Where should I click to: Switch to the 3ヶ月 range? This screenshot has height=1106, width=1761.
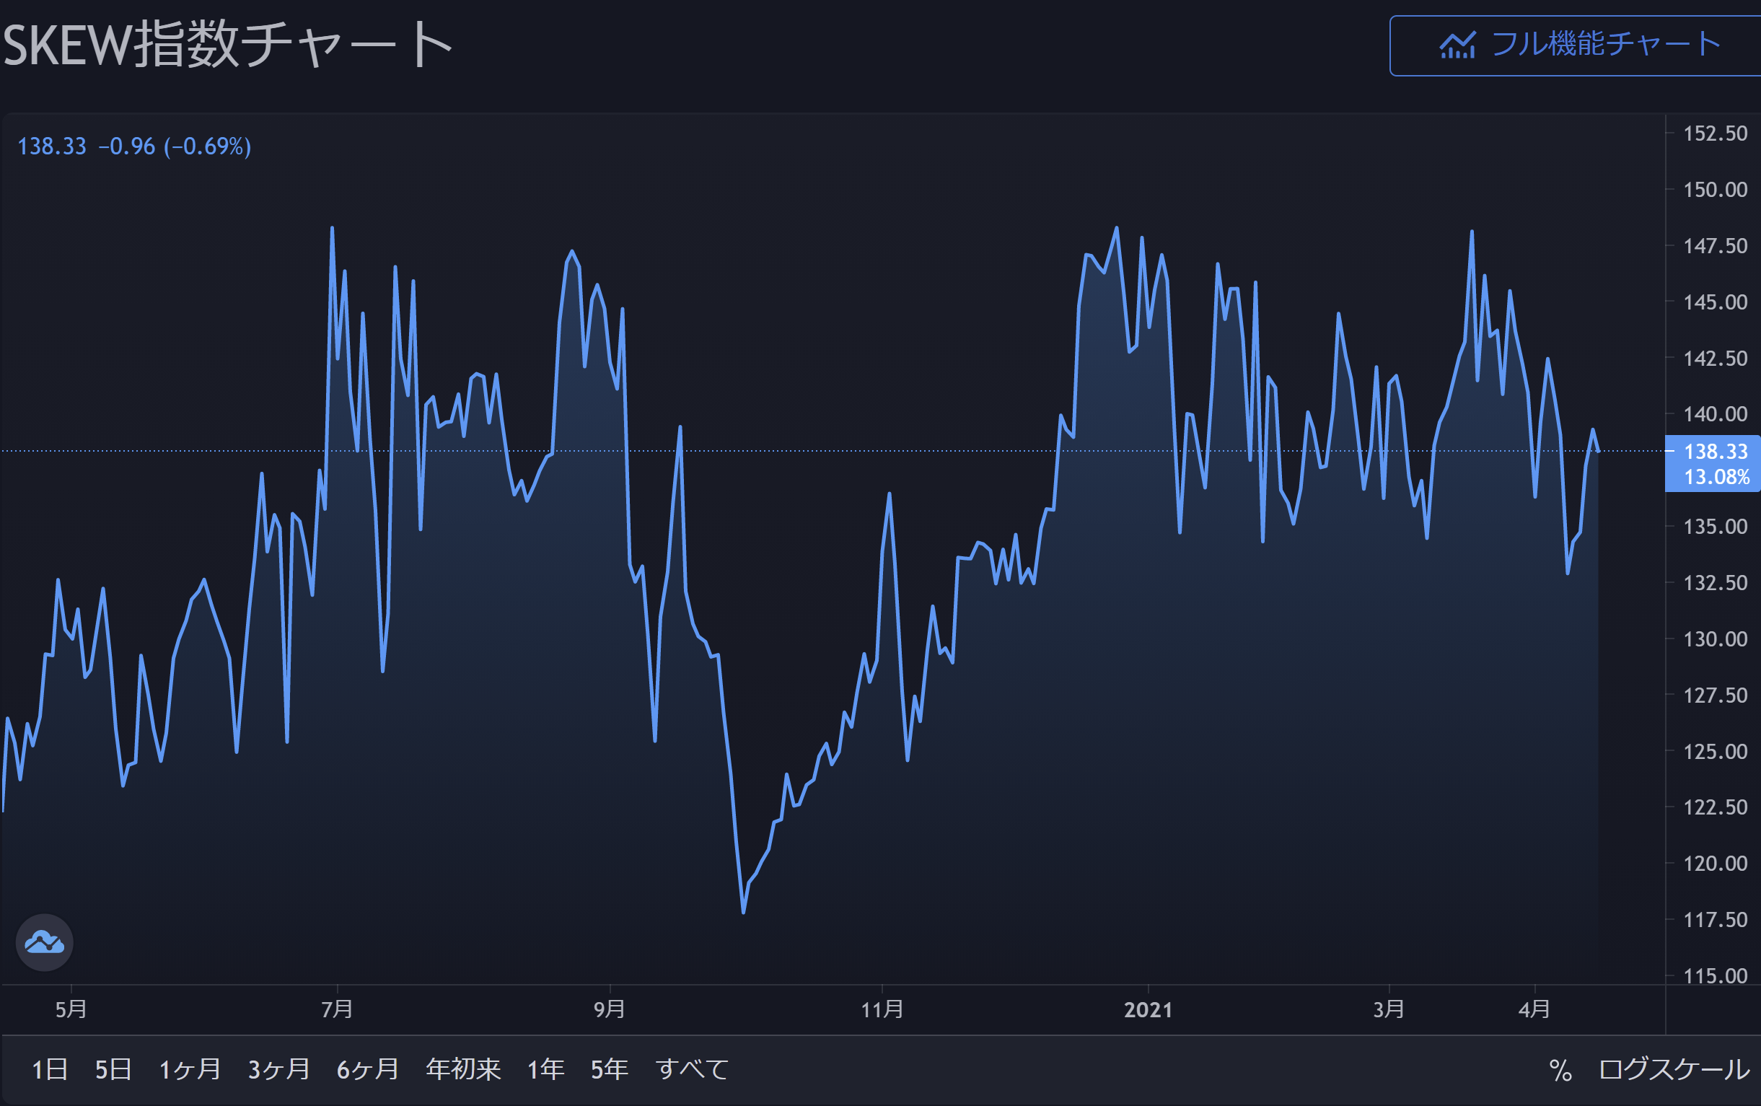278,1070
